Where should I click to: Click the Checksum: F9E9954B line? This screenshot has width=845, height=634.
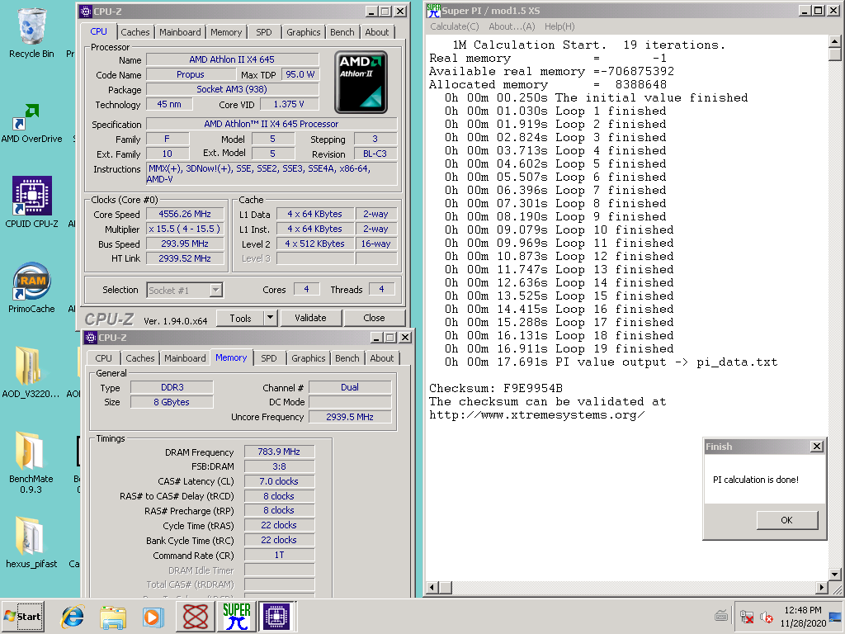[496, 388]
